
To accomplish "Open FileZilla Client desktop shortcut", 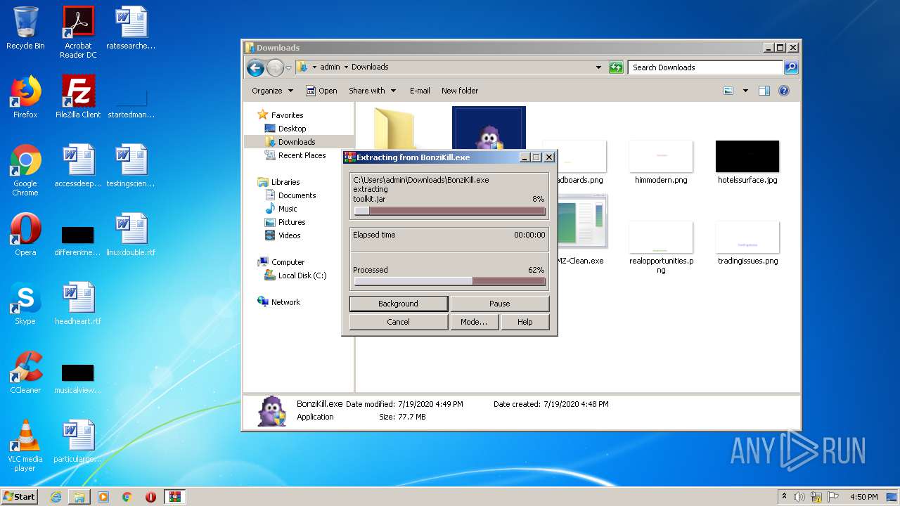I will pos(78,97).
